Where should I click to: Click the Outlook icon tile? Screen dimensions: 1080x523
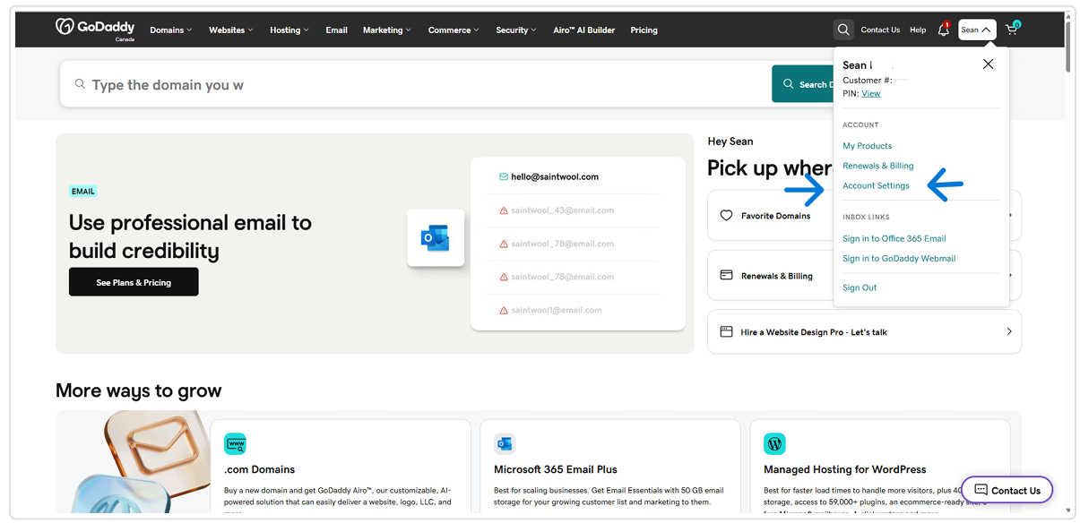tap(436, 238)
